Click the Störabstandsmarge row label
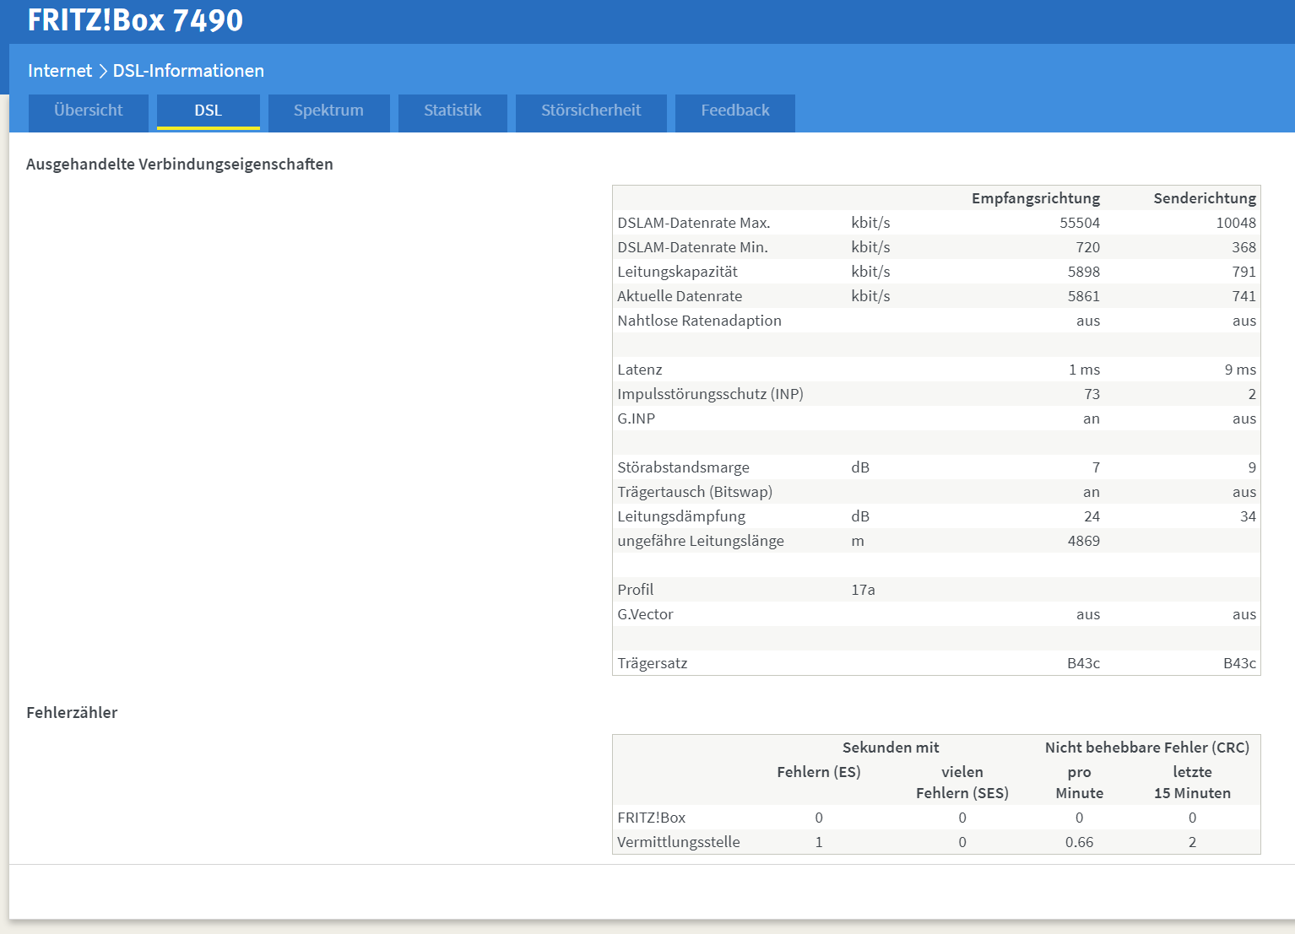Image resolution: width=1295 pixels, height=934 pixels. [x=683, y=467]
